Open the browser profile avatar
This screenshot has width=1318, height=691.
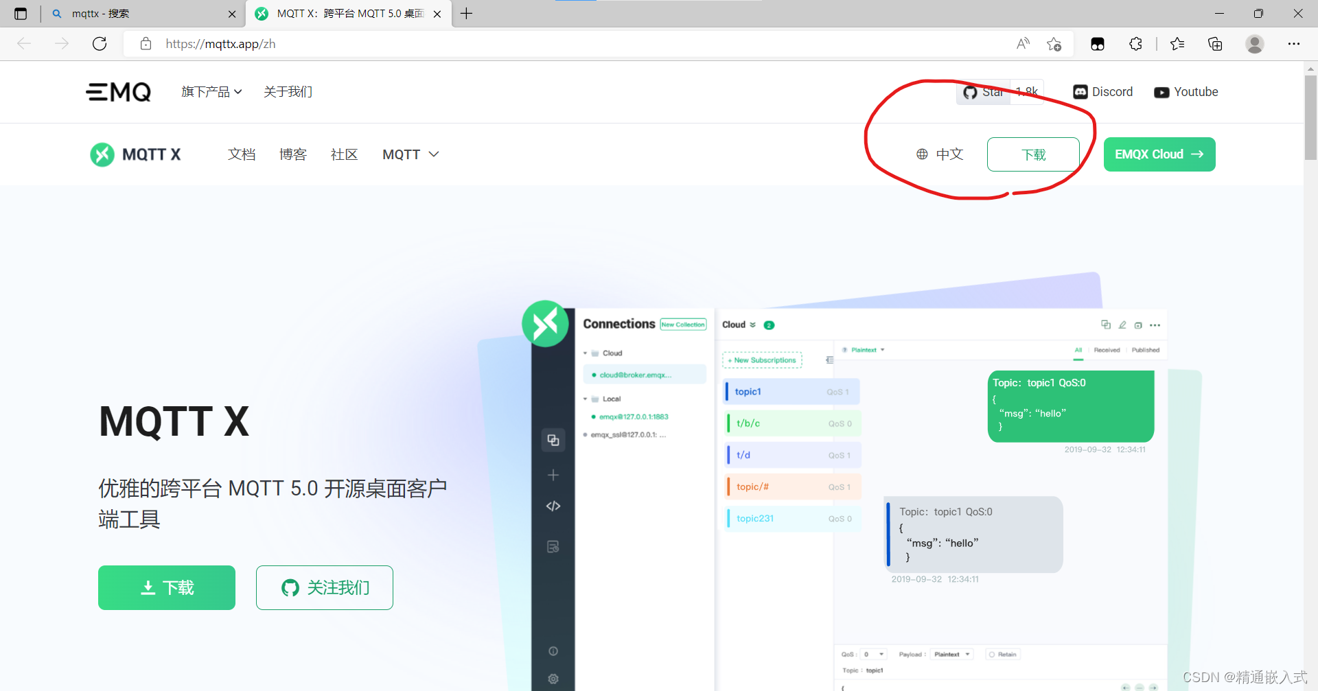tap(1255, 44)
